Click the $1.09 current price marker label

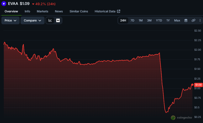coord(198,85)
